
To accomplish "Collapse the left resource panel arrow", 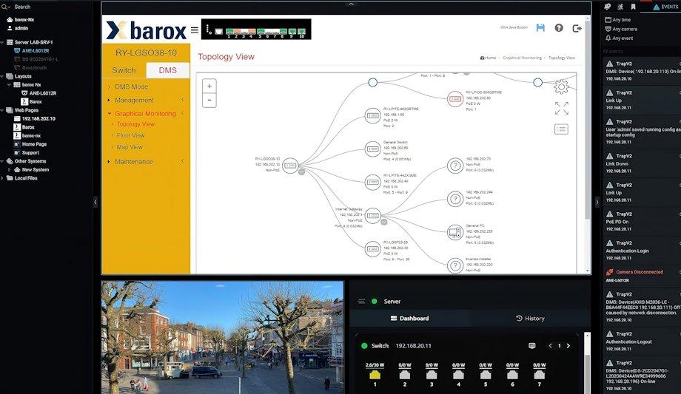I will [x=95, y=202].
